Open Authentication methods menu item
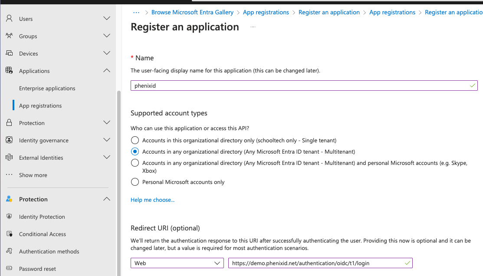This screenshot has height=276, width=483. [x=49, y=251]
